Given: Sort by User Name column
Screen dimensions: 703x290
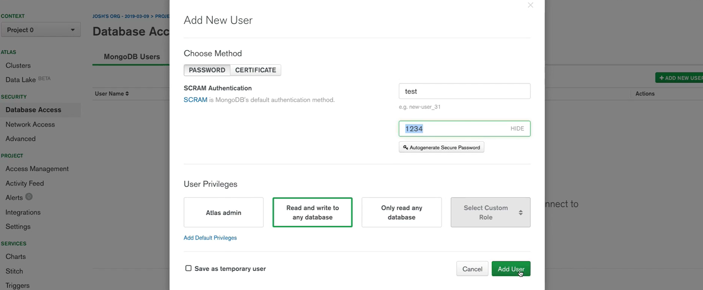Looking at the screenshot, I should 112,94.
